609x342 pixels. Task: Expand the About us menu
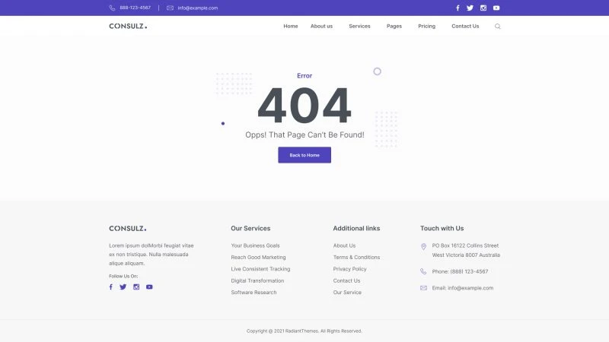click(x=321, y=27)
